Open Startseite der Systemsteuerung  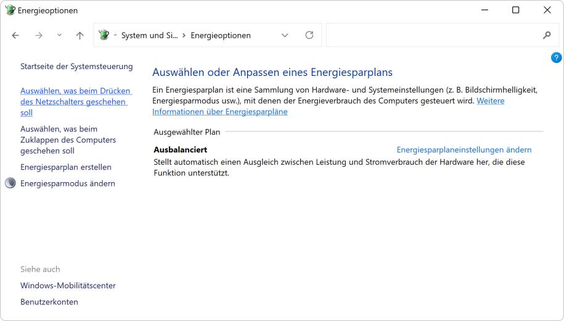[x=76, y=66]
